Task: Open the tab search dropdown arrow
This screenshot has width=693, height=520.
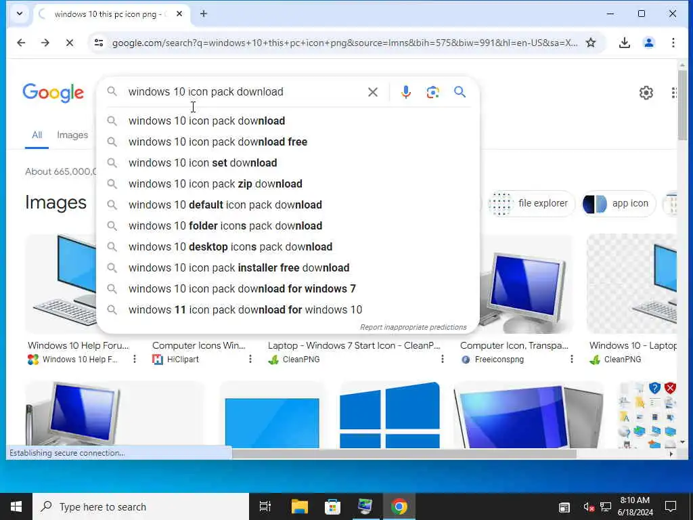Action: (20, 14)
